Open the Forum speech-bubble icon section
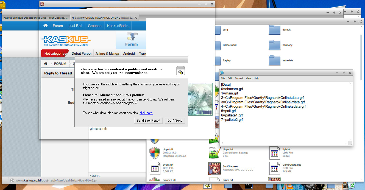The width and height of the screenshot is (365, 190). point(131,39)
